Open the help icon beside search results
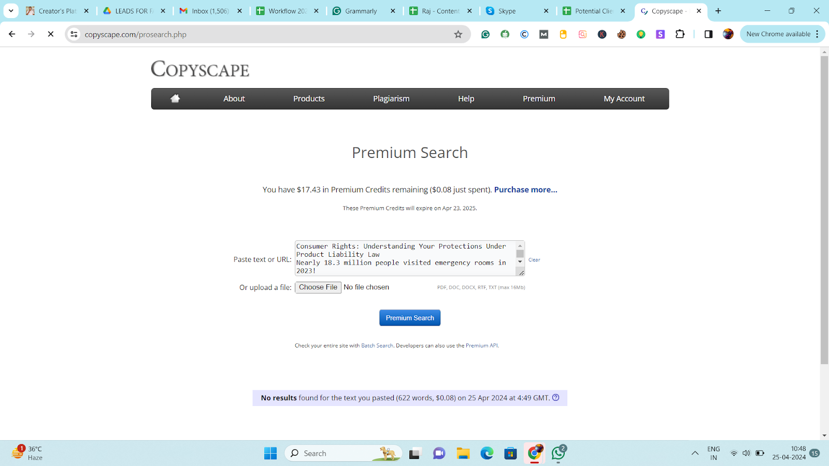This screenshot has width=829, height=466. 556,398
